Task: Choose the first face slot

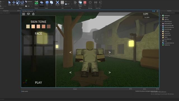Action: point(28,40)
